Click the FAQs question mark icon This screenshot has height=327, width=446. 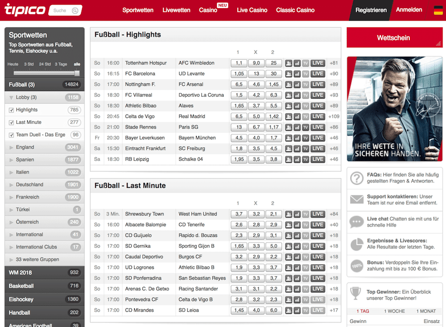pos(356,178)
